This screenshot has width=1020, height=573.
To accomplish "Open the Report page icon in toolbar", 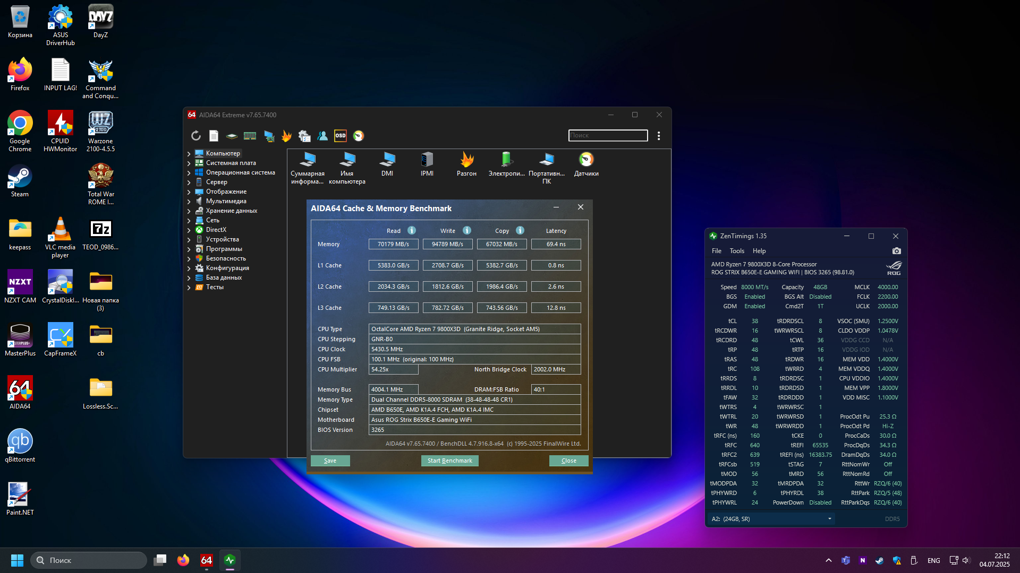I will click(x=214, y=136).
